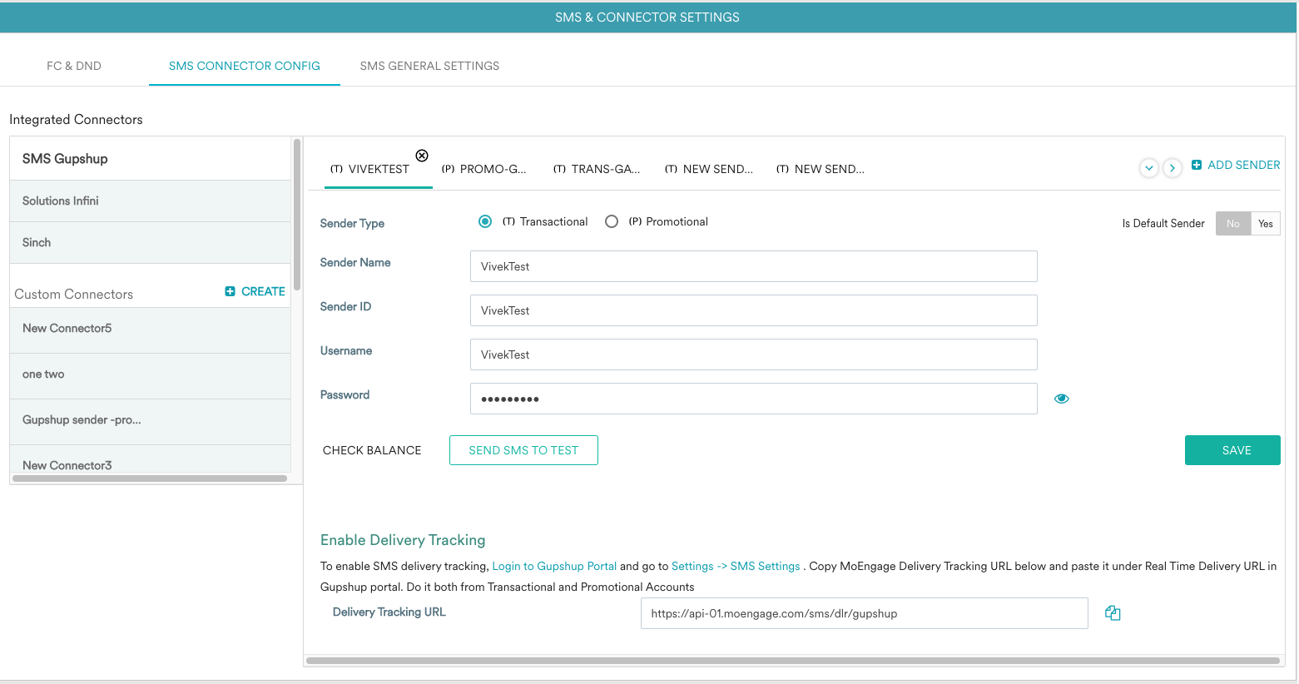The image size is (1299, 684).
Task: Select Gupshup sender -pro... connector
Action: point(150,420)
